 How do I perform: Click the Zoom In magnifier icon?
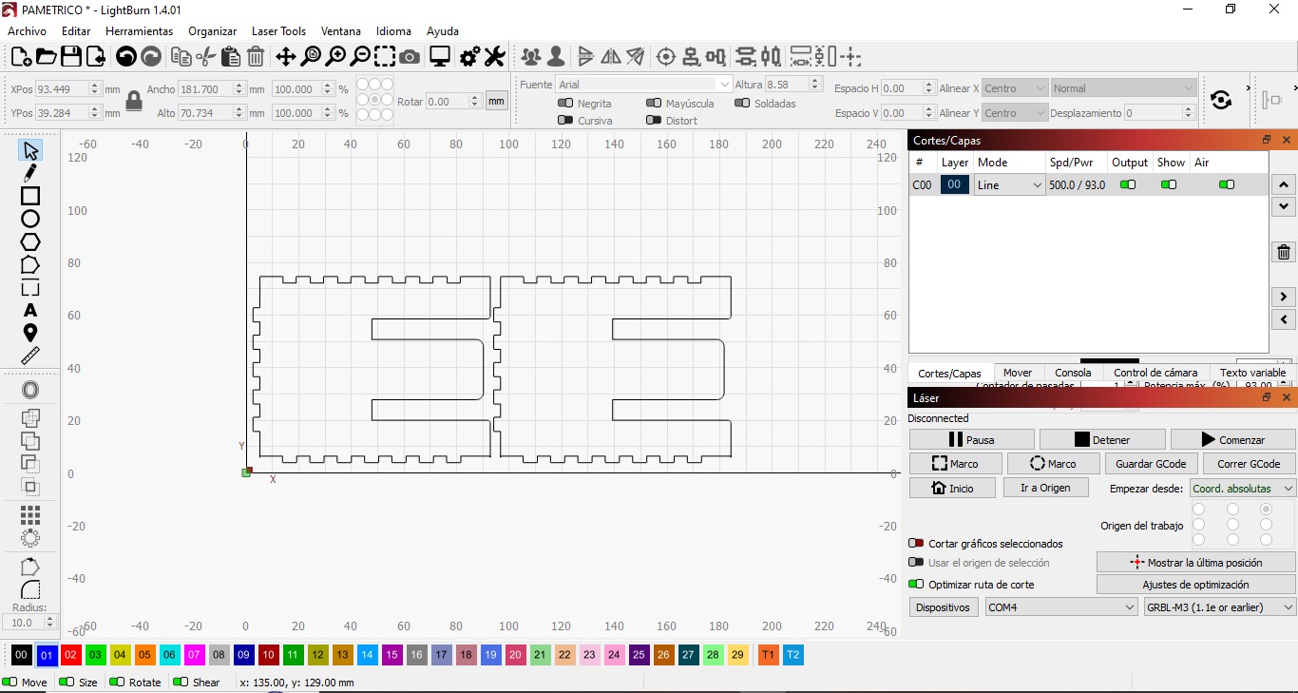(335, 57)
